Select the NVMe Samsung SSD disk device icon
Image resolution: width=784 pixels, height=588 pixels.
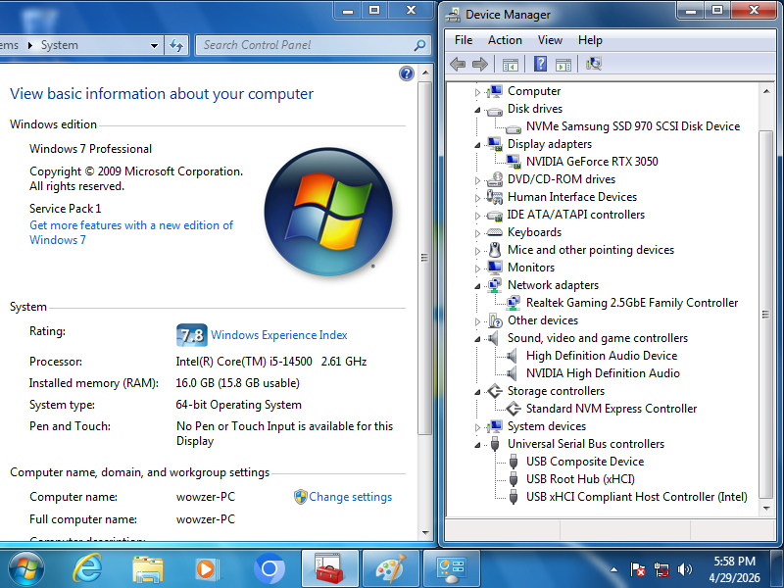pos(513,128)
